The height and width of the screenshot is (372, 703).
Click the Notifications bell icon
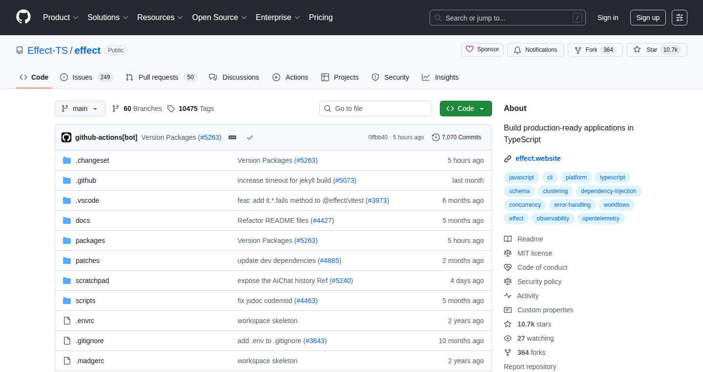pos(517,50)
